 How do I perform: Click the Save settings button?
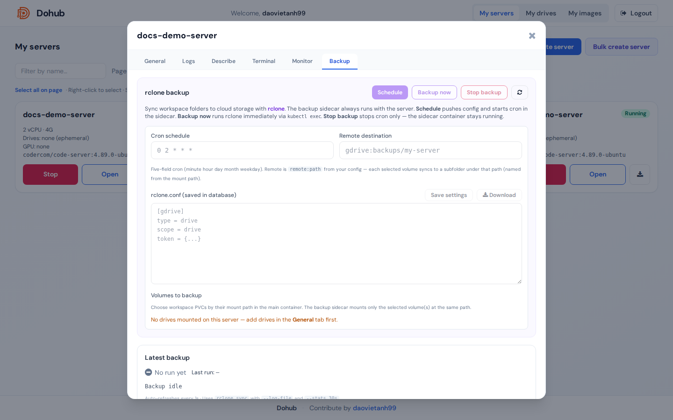449,195
